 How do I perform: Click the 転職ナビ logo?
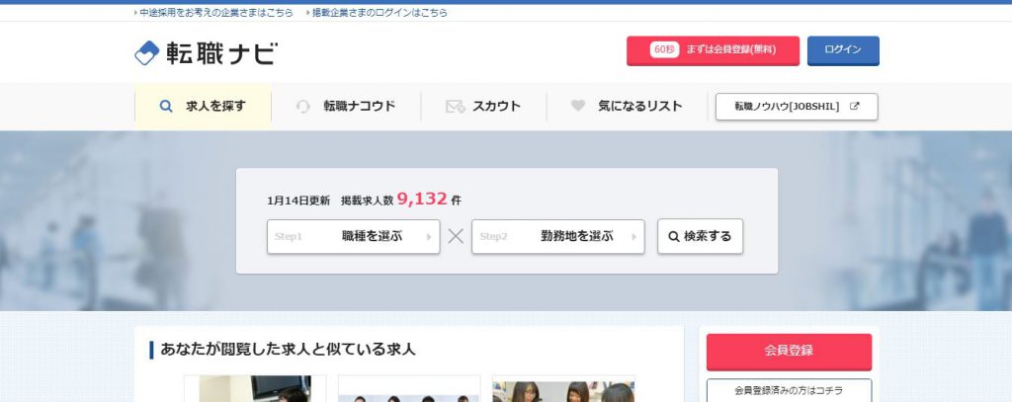point(206,53)
